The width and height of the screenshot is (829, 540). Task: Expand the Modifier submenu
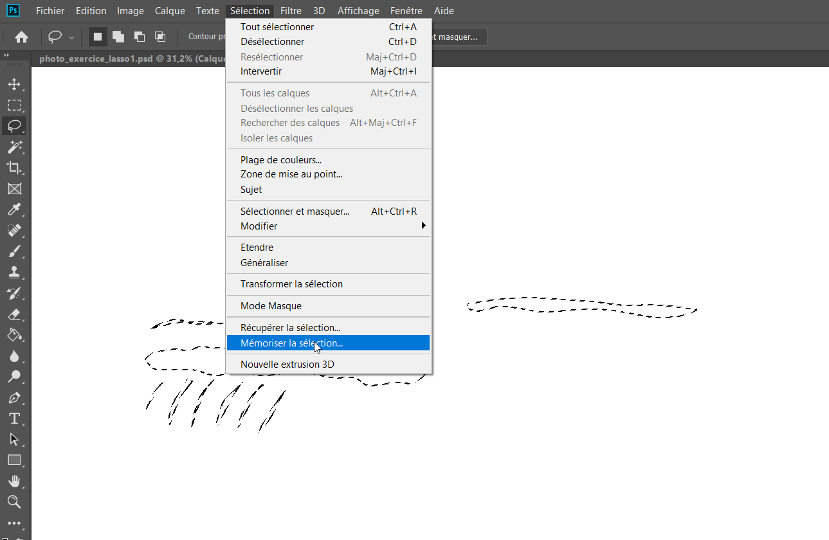(x=328, y=226)
